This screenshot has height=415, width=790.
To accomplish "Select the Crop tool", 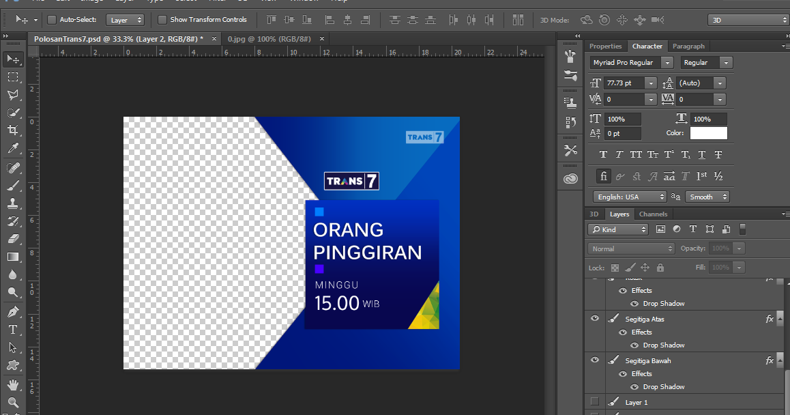I will (13, 130).
